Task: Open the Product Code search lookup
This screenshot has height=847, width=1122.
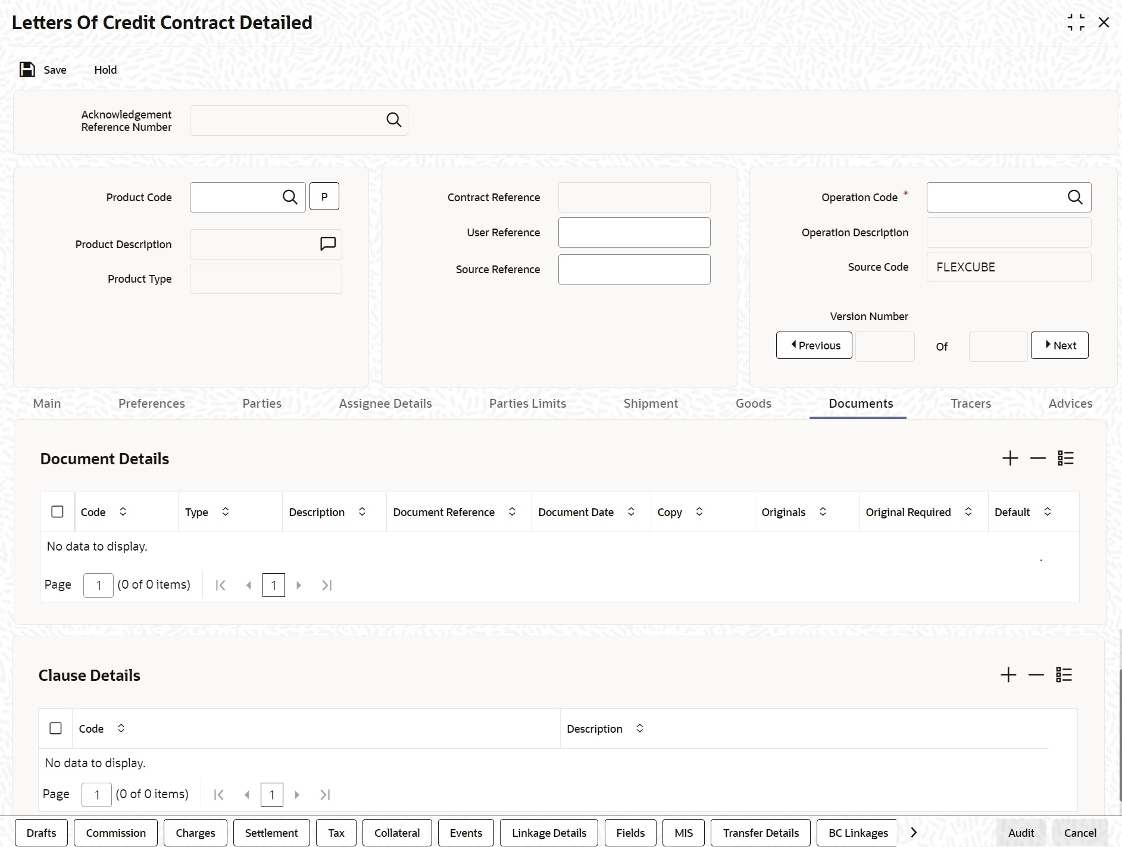Action: (x=290, y=197)
